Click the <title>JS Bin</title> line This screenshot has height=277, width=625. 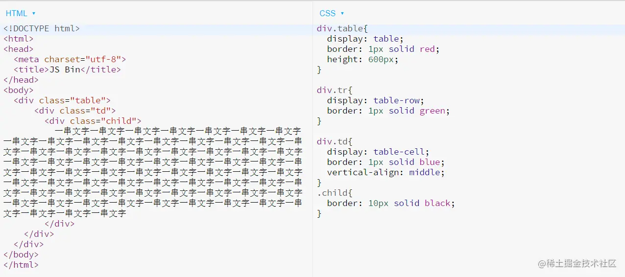67,69
